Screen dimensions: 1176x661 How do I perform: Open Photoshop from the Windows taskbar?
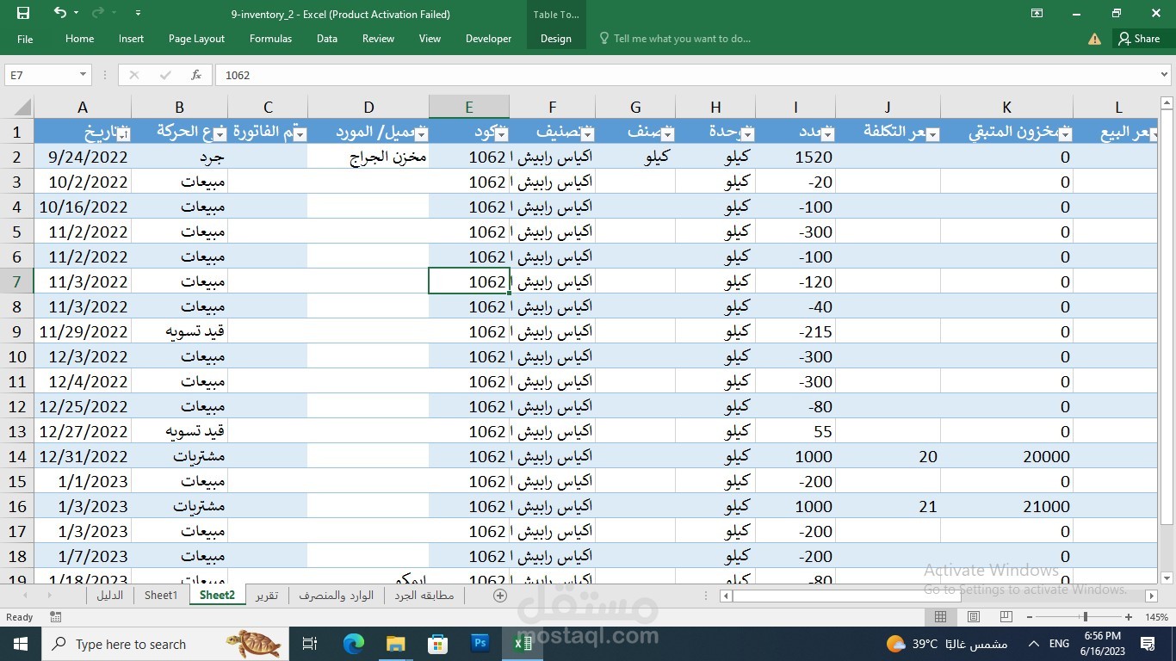(x=480, y=643)
